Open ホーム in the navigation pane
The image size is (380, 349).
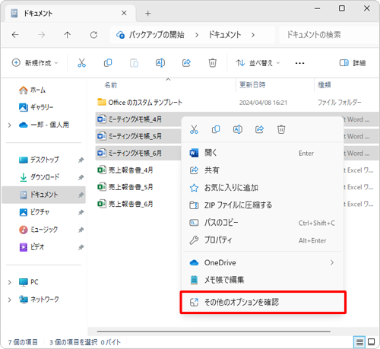point(32,90)
